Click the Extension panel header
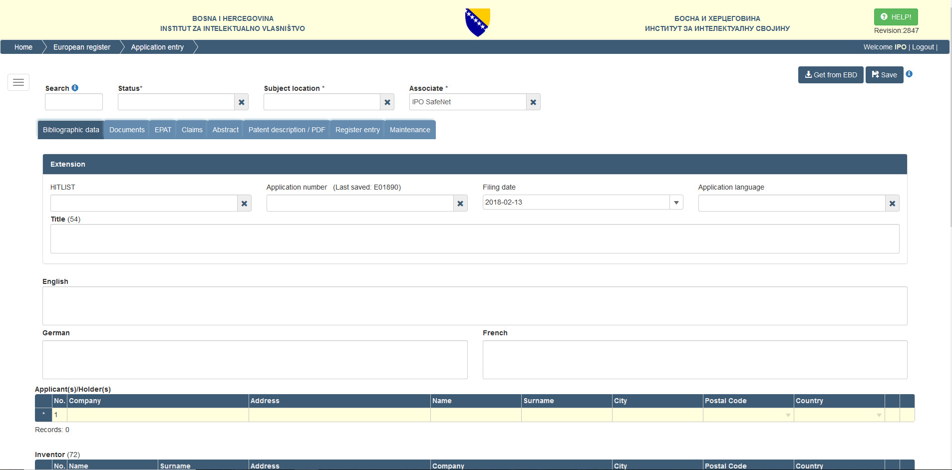952x470 pixels. tap(475, 164)
